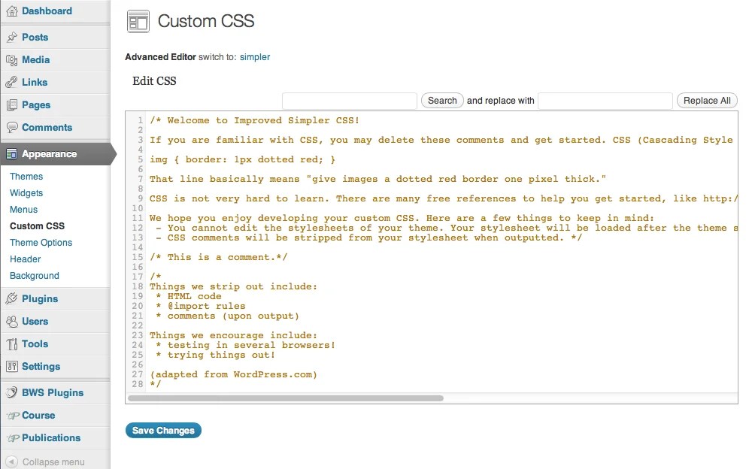
Task: Click the Settings icon
Action: tap(13, 367)
